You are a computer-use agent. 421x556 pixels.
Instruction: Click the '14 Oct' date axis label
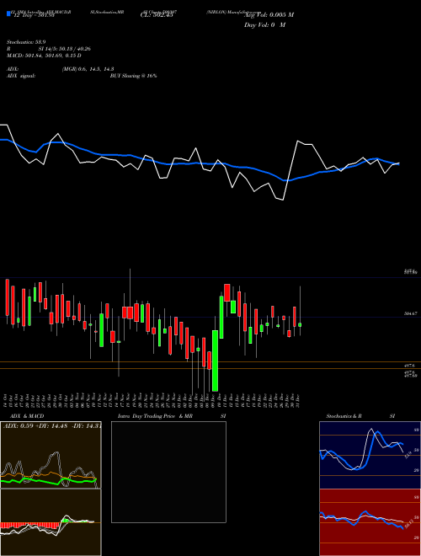coord(5,400)
